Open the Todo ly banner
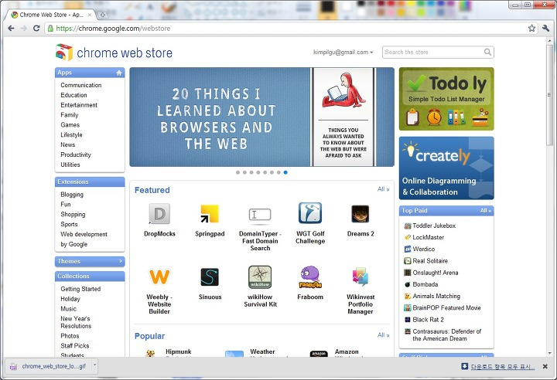Viewport: 557px width, 380px height. click(446, 99)
